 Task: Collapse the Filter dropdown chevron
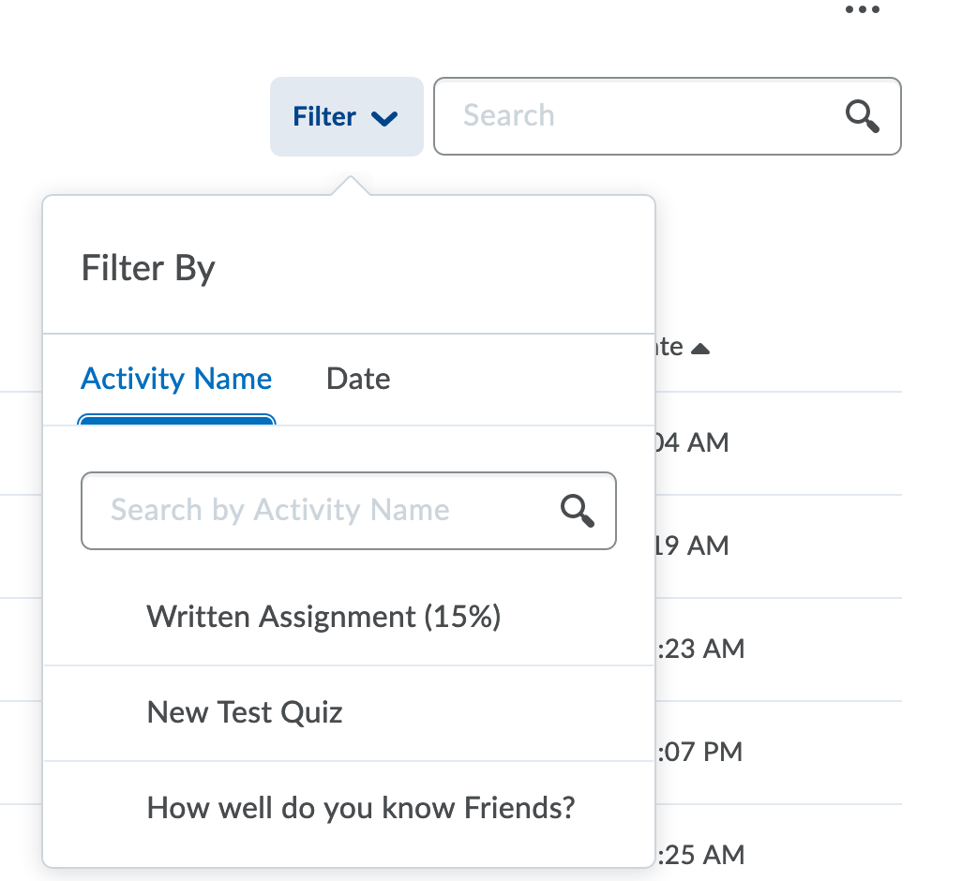[x=384, y=118]
